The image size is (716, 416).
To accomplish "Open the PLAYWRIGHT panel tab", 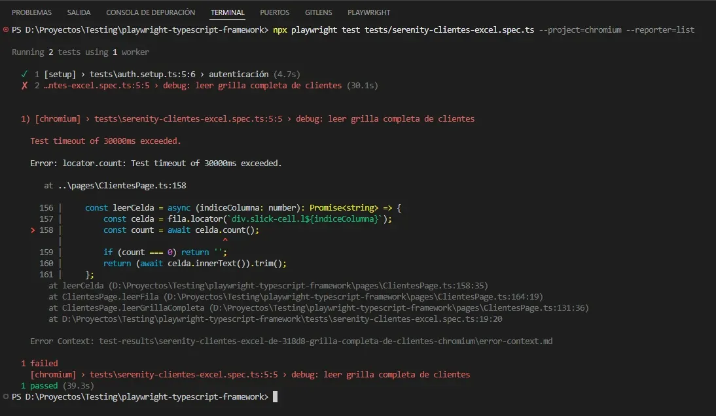I will point(368,12).
